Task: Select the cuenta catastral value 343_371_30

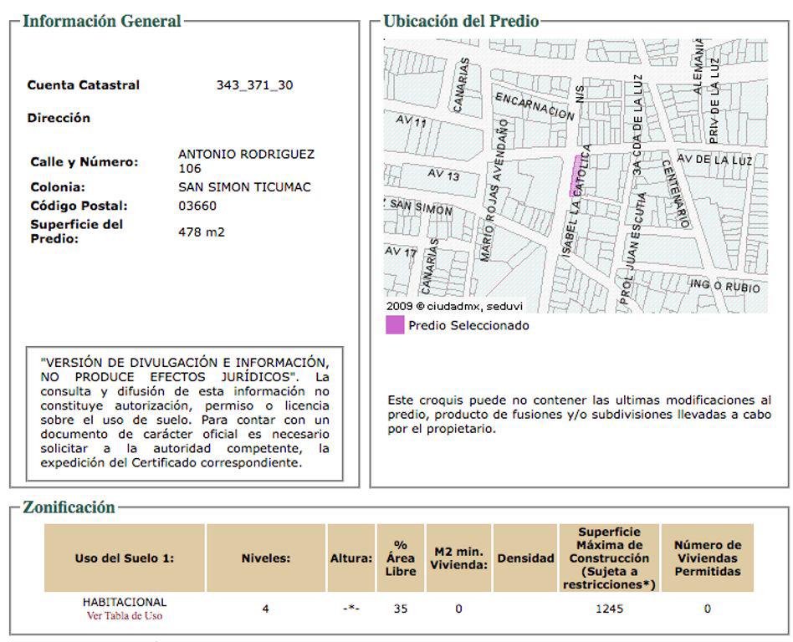Action: [255, 85]
